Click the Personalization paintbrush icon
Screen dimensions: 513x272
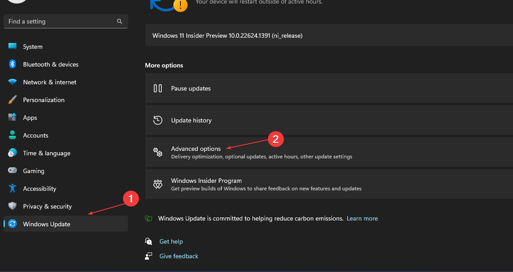tap(12, 100)
